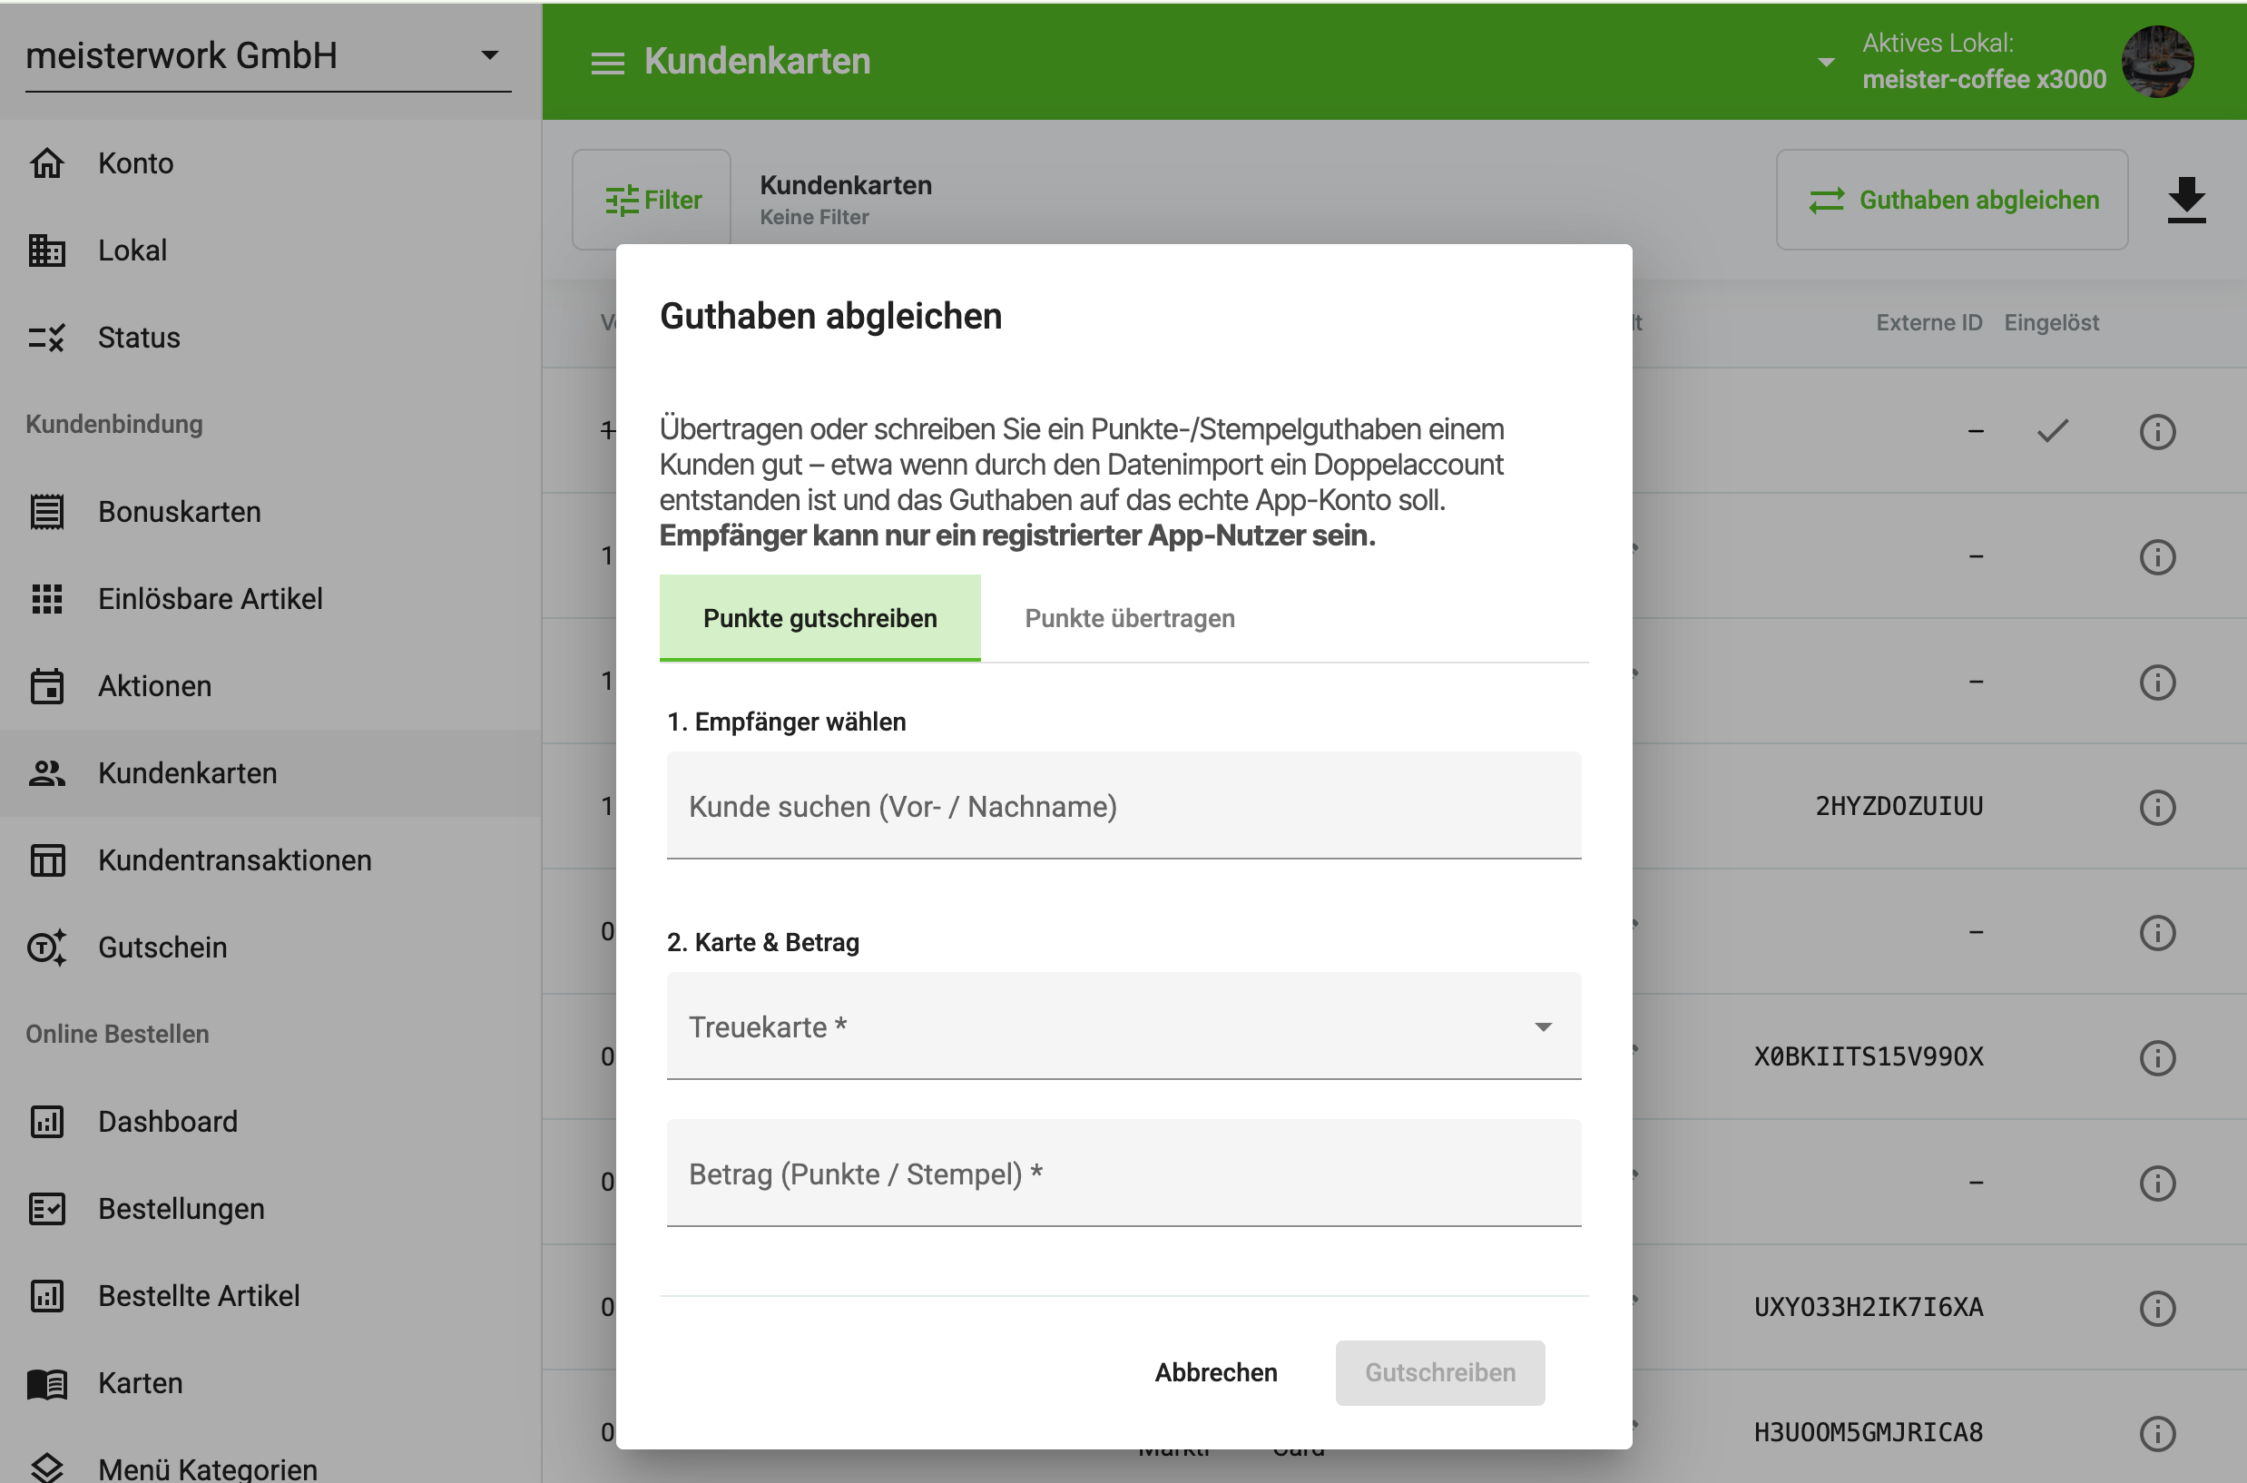Open the Filter button
Image resolution: width=2247 pixels, height=1483 pixels.
(x=652, y=200)
